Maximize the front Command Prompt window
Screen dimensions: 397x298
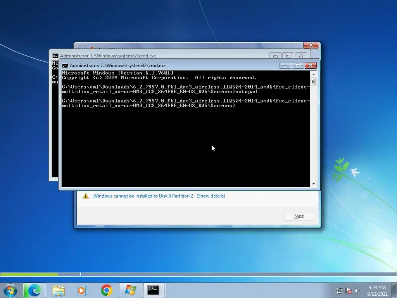[298, 66]
